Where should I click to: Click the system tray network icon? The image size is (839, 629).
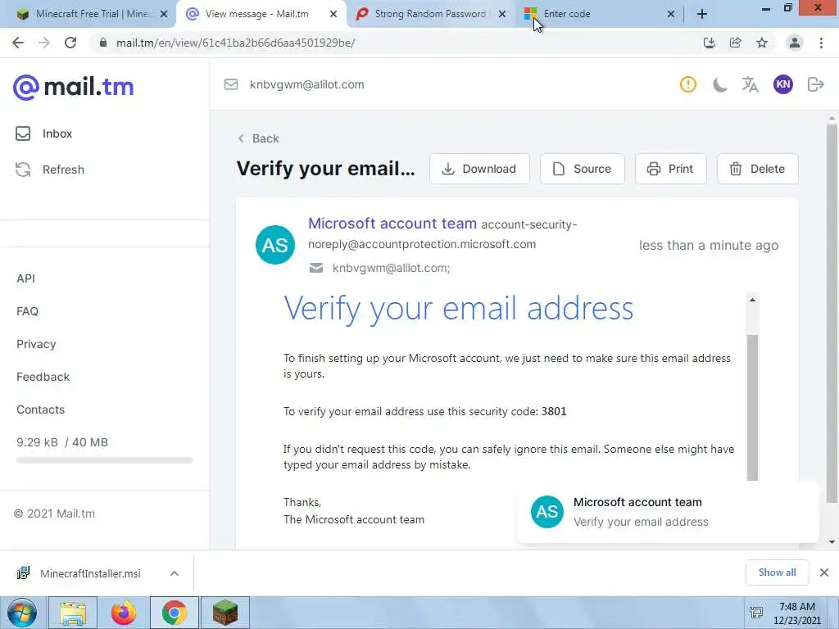pyautogui.click(x=756, y=613)
